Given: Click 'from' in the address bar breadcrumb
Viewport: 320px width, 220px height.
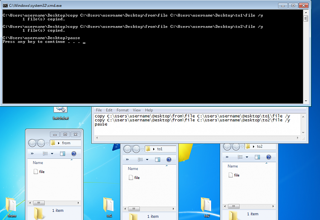Looking at the screenshot, I should pyautogui.click(x=66, y=143).
